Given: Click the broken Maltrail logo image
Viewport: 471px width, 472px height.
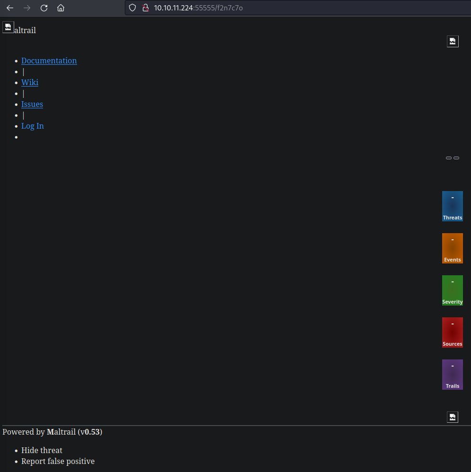Looking at the screenshot, I should point(8,27).
